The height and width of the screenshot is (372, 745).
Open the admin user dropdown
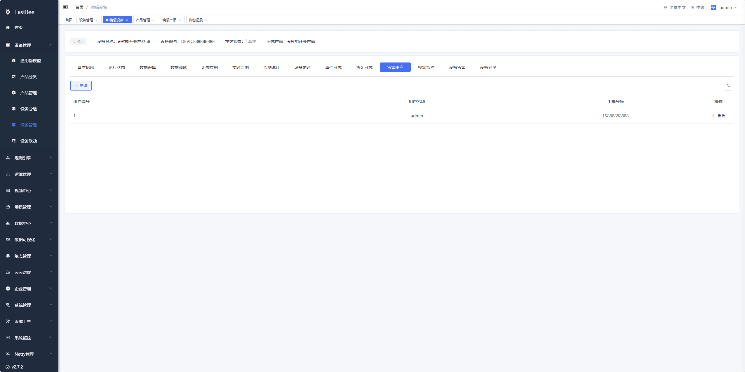click(728, 8)
